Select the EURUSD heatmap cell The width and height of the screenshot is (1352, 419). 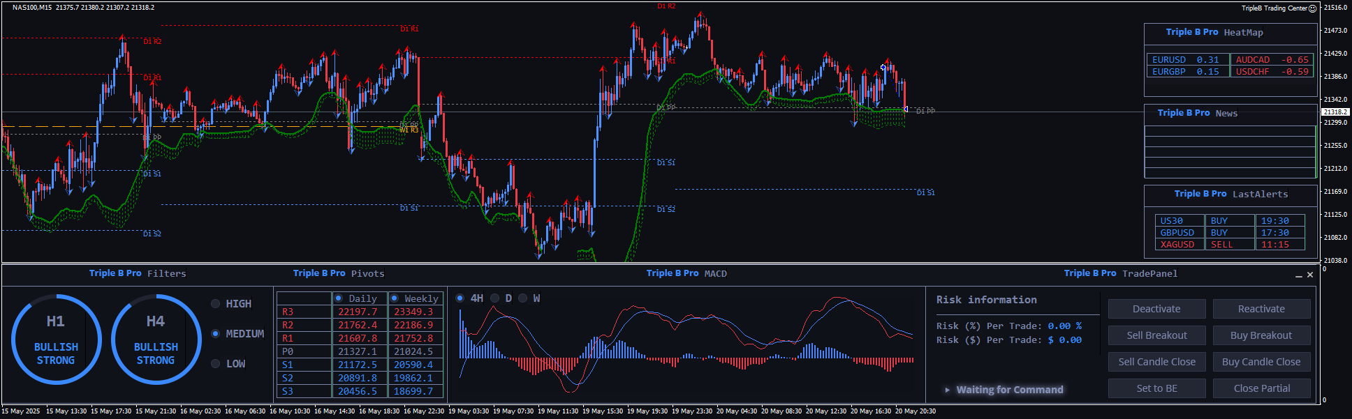pyautogui.click(x=1186, y=60)
